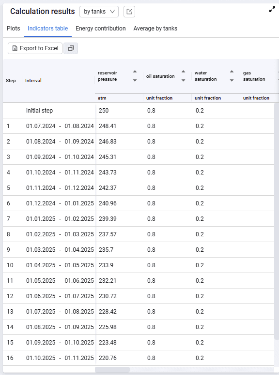
Task: Click the 'Step' column header
Action: point(11,81)
